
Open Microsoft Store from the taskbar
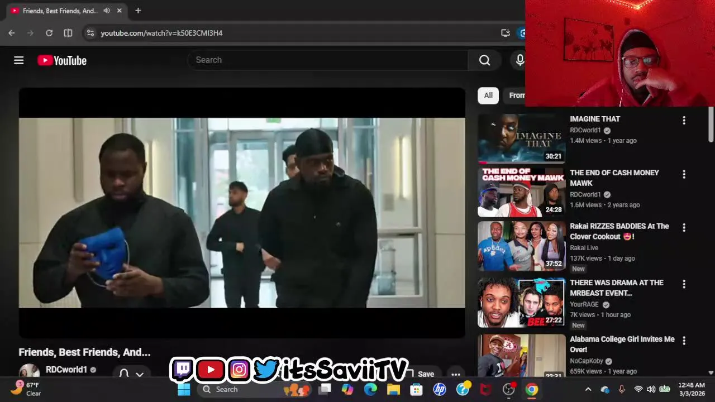[x=416, y=389]
